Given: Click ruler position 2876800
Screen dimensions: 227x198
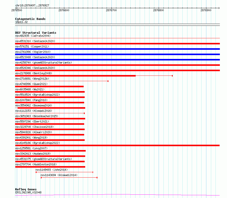Looking at the screenshot, I should [159, 10].
